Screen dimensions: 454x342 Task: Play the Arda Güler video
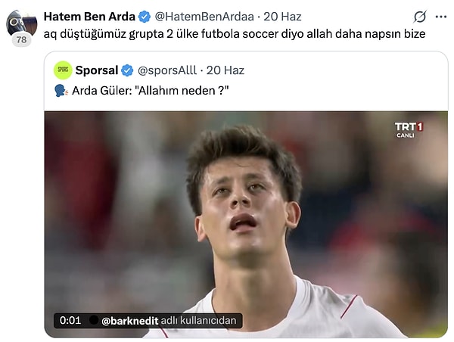246,225
